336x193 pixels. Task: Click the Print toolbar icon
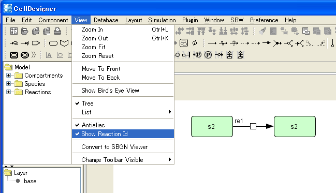point(57,31)
